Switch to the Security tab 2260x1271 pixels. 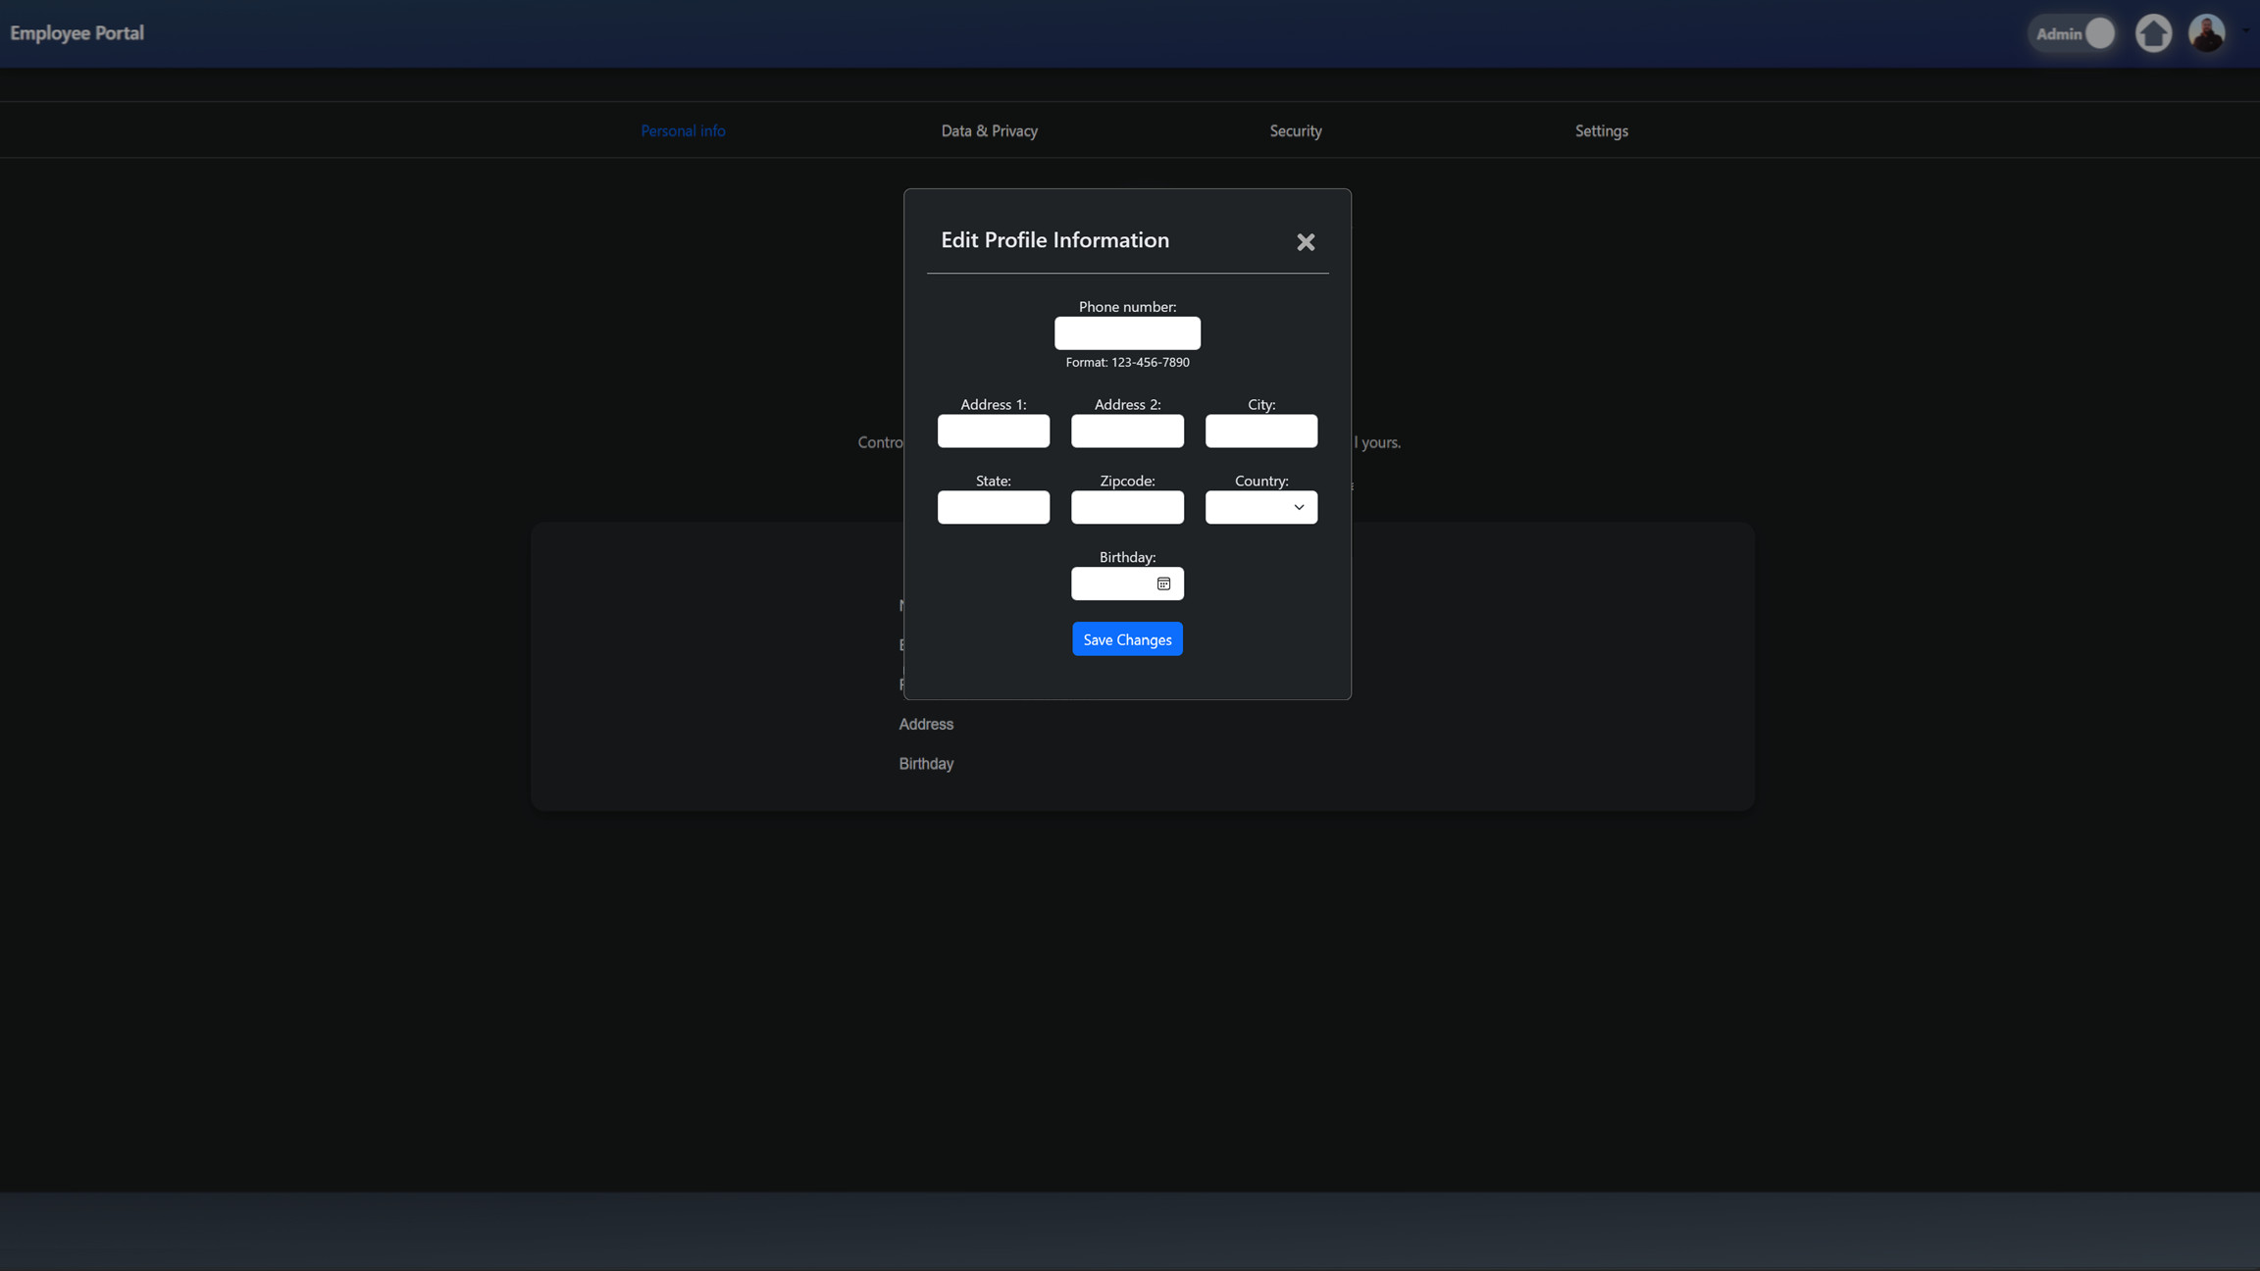tap(1295, 130)
